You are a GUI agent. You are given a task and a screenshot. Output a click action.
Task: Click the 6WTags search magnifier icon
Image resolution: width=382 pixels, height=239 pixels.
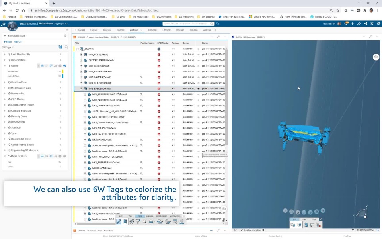pyautogui.click(x=66, y=47)
